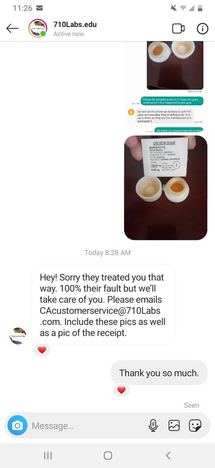Screen dimensions: 215x468
Task: Open the sticker picker icon
Action: point(195,425)
